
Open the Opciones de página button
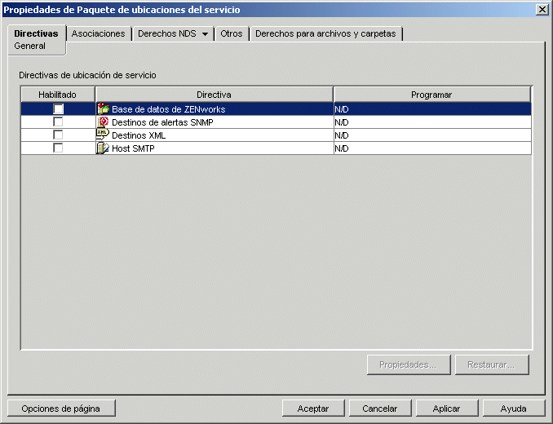60,409
